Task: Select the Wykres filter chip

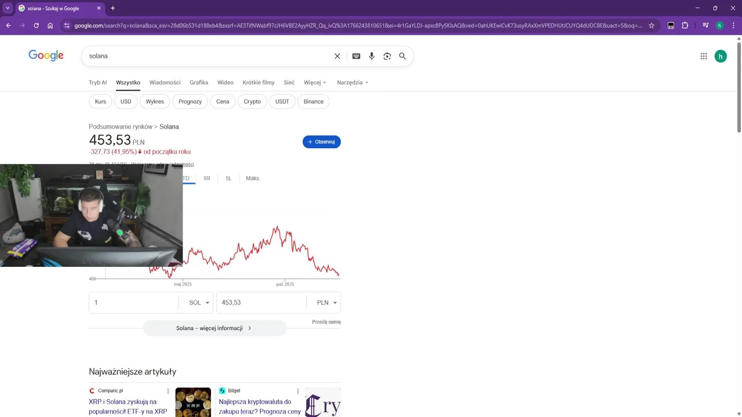Action: click(155, 101)
